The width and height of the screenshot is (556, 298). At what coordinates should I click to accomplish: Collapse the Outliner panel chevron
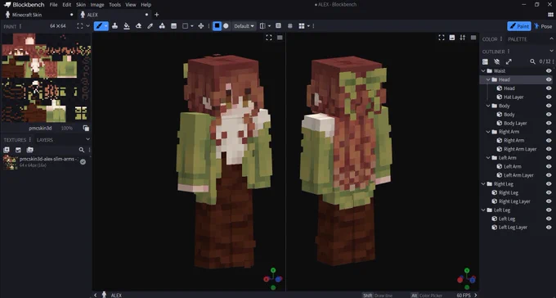coord(551,51)
